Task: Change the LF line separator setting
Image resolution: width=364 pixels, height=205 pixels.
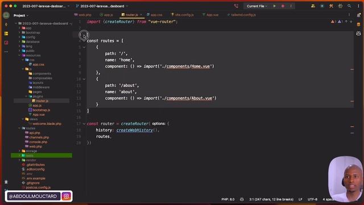Action: [300, 199]
